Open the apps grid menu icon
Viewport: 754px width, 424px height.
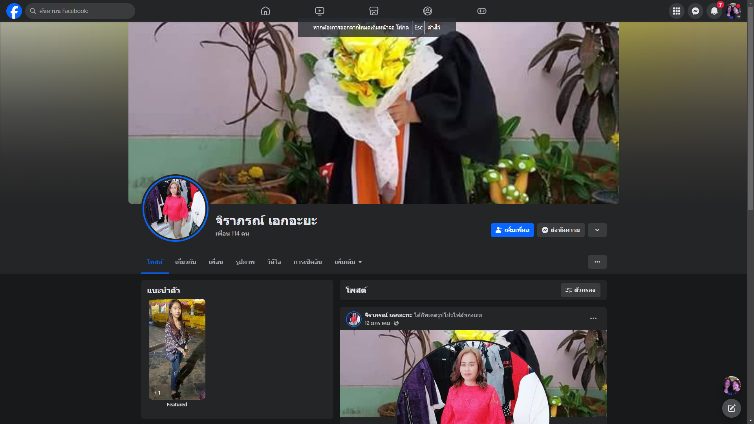pos(677,11)
